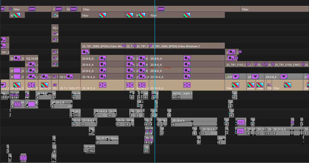
Task: Click smallest color effect icon among Filler segments
Action: coord(269,85)
